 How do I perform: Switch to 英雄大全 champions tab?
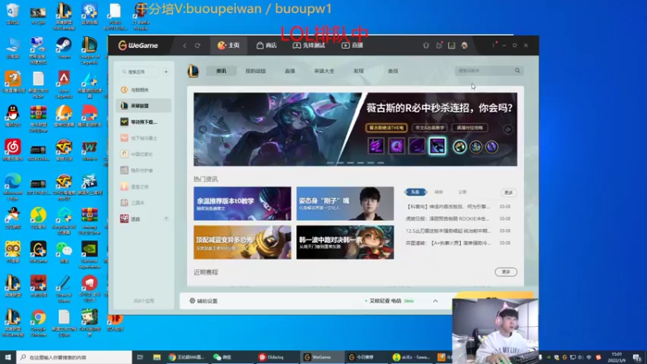[x=324, y=71]
